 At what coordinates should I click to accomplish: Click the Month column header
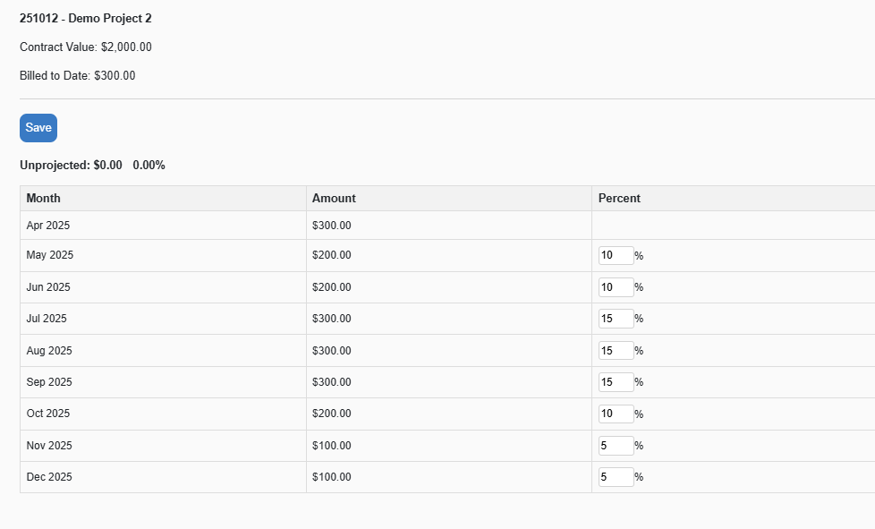pyautogui.click(x=44, y=199)
